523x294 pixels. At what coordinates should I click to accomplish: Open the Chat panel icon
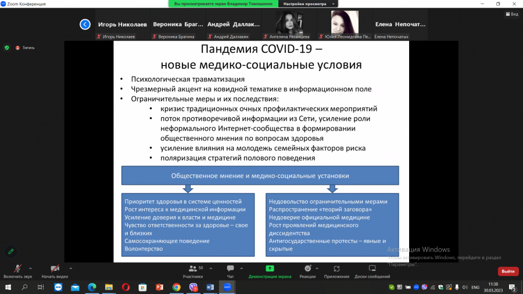point(230,268)
